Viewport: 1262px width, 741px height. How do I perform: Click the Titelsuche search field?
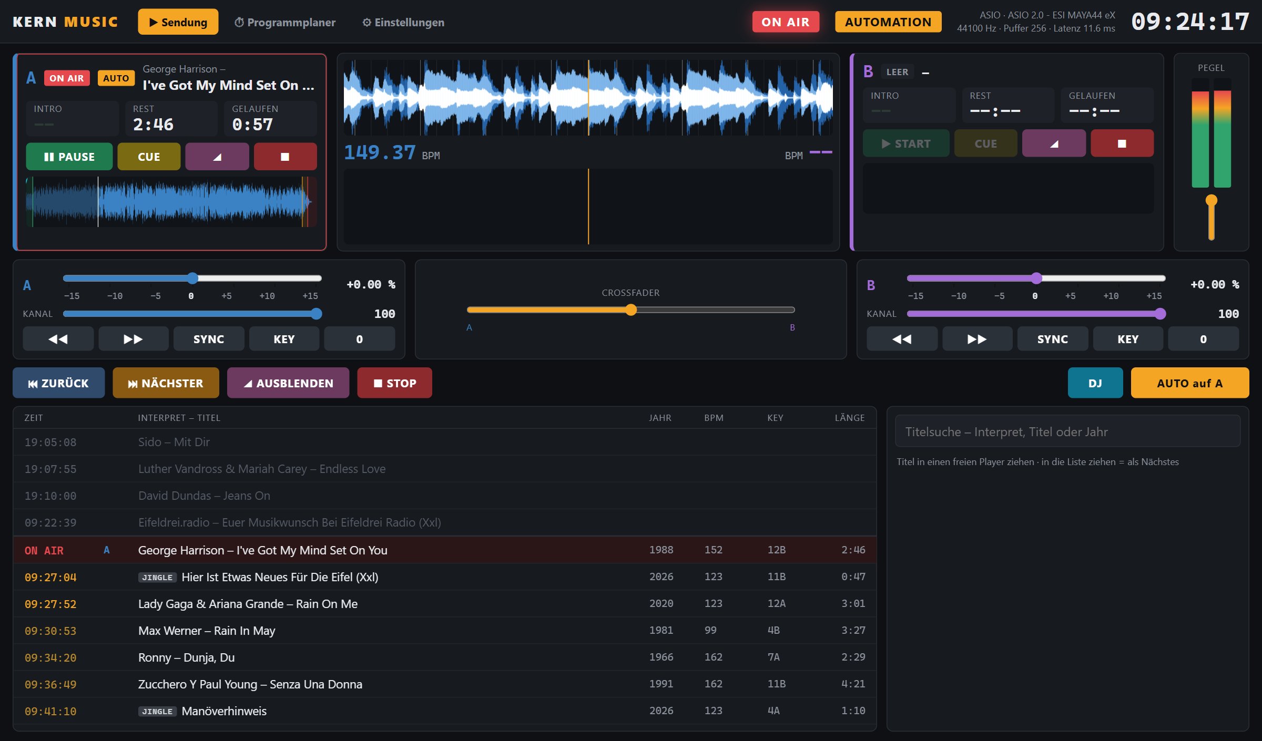tap(1068, 431)
